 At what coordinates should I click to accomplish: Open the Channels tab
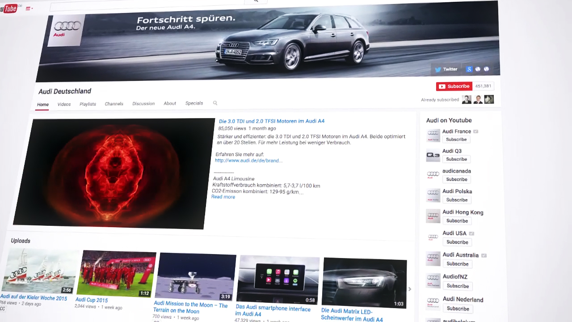click(x=114, y=104)
